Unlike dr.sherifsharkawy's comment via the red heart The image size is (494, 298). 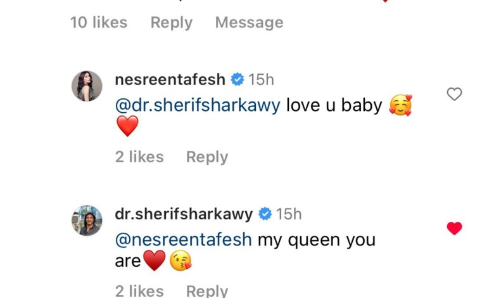454,228
